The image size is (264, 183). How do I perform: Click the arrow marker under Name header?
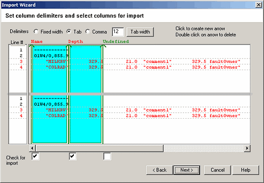point(31,46)
